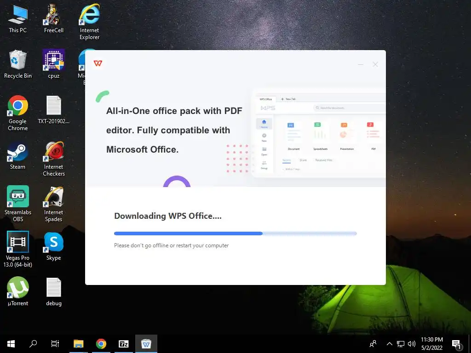Click WPS installer taskbar button

[x=146, y=344]
